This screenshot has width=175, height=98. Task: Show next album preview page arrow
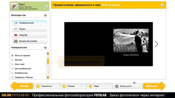coord(156,44)
